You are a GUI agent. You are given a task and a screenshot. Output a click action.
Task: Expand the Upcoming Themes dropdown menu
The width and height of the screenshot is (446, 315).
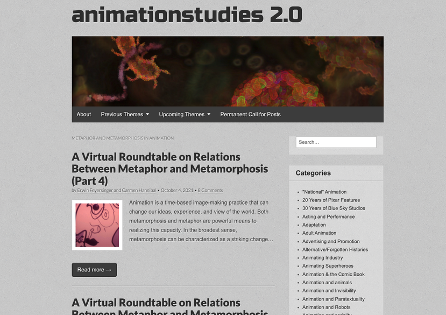pos(182,114)
